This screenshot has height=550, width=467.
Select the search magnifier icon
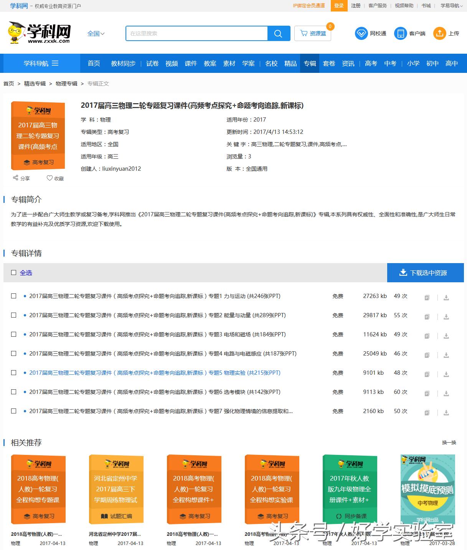[279, 33]
